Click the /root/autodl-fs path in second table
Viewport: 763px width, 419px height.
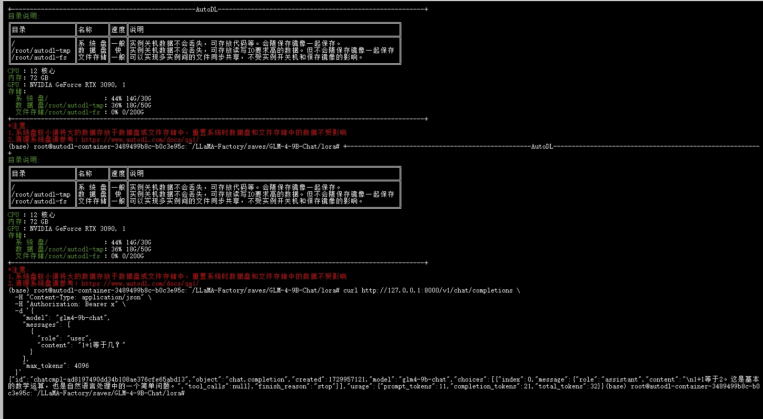pos(39,201)
